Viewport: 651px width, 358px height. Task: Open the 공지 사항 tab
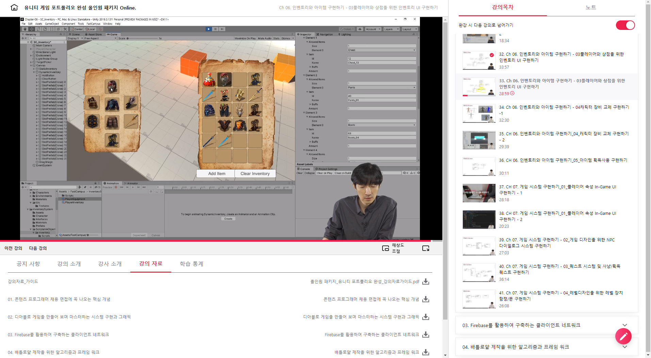[x=28, y=264]
